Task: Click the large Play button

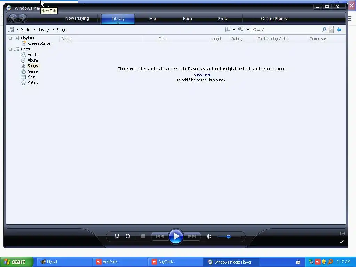Action: [176, 236]
